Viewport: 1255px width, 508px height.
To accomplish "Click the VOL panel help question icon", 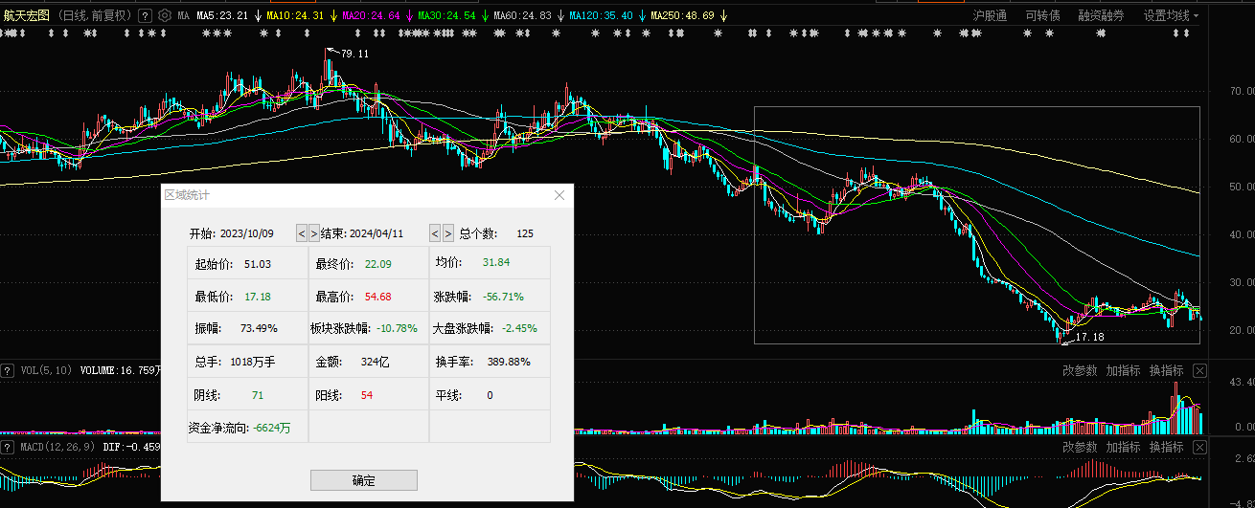I will [7, 369].
